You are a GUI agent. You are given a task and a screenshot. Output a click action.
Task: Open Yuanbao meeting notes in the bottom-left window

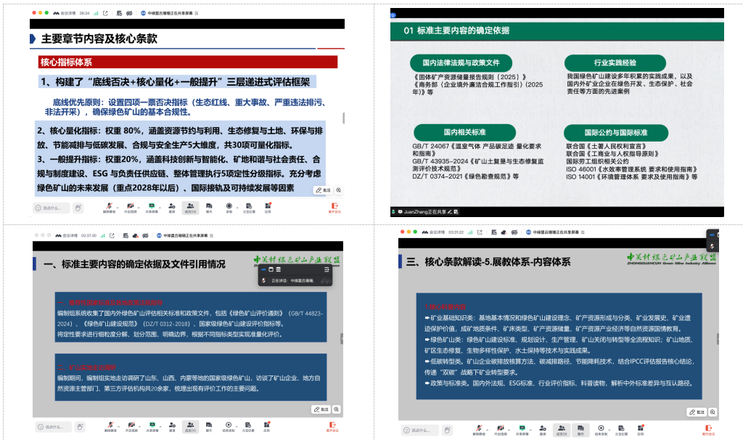(248, 424)
